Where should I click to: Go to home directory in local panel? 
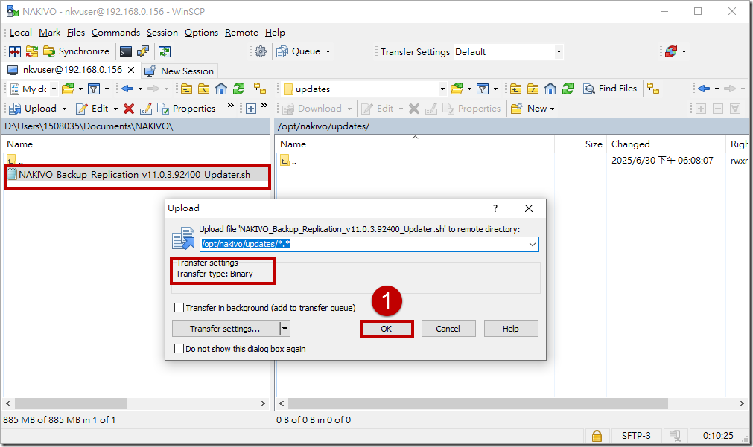pyautogui.click(x=221, y=89)
